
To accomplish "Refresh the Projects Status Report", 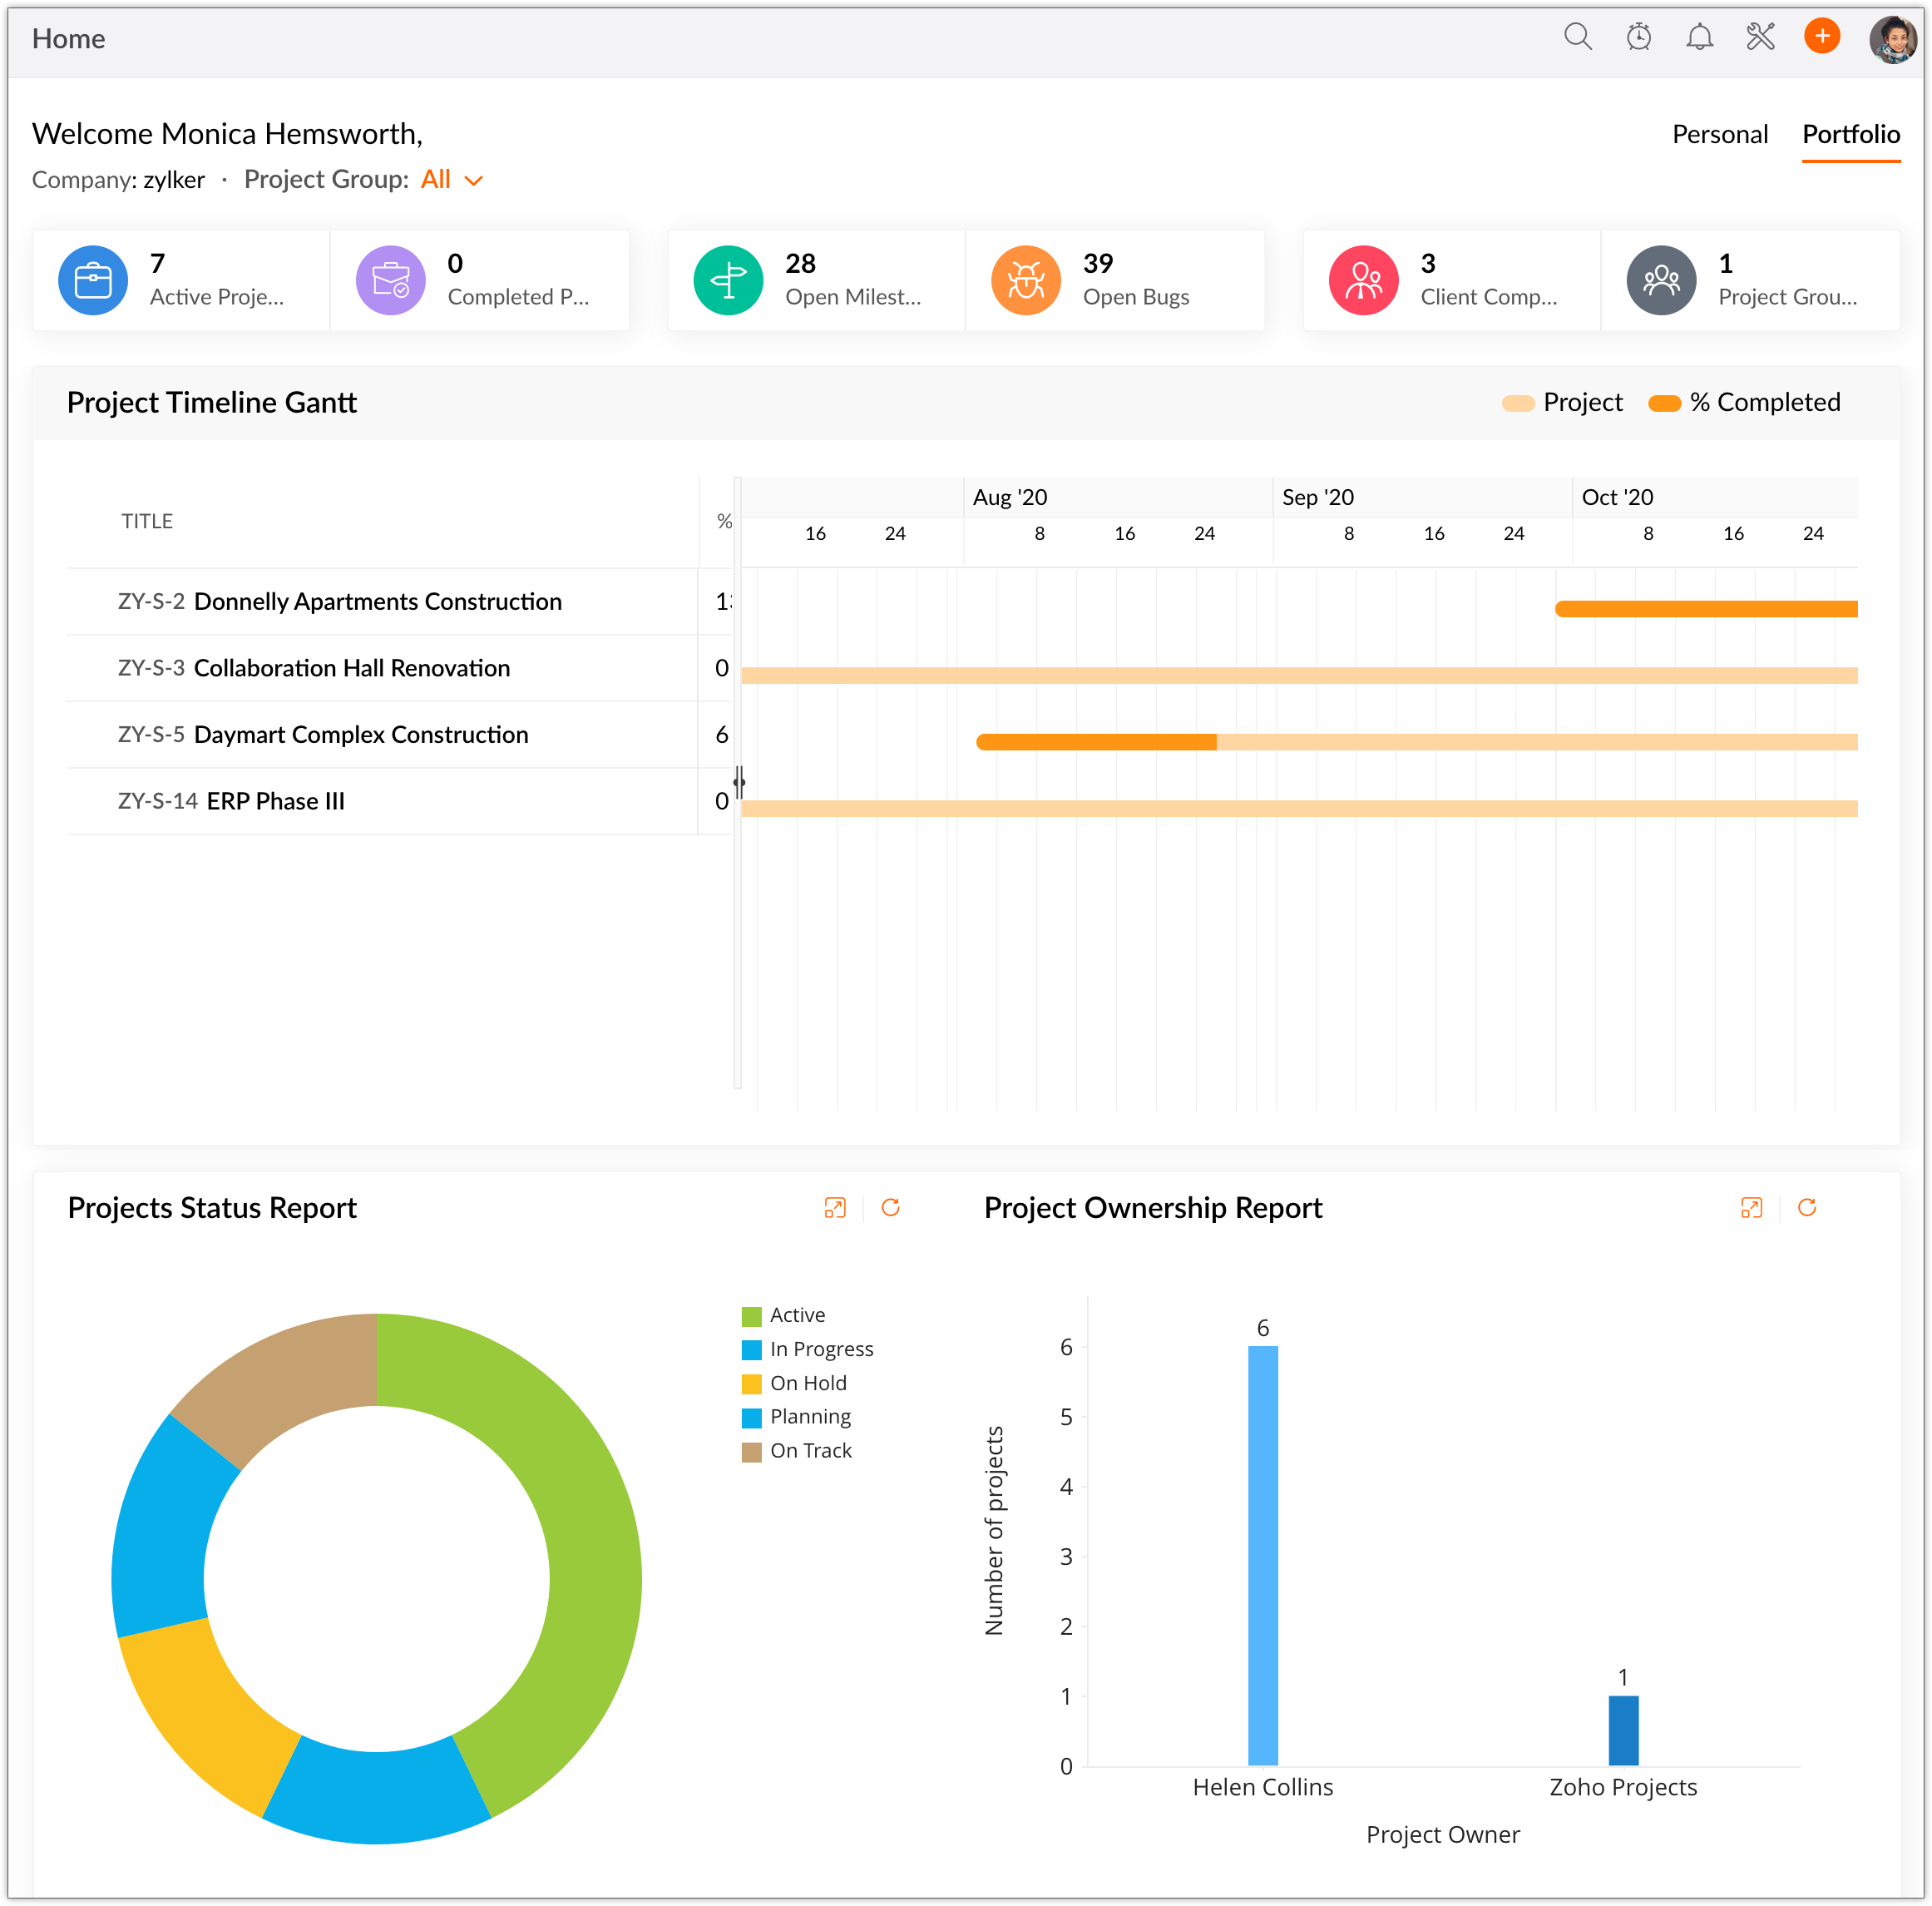I will pyautogui.click(x=890, y=1208).
